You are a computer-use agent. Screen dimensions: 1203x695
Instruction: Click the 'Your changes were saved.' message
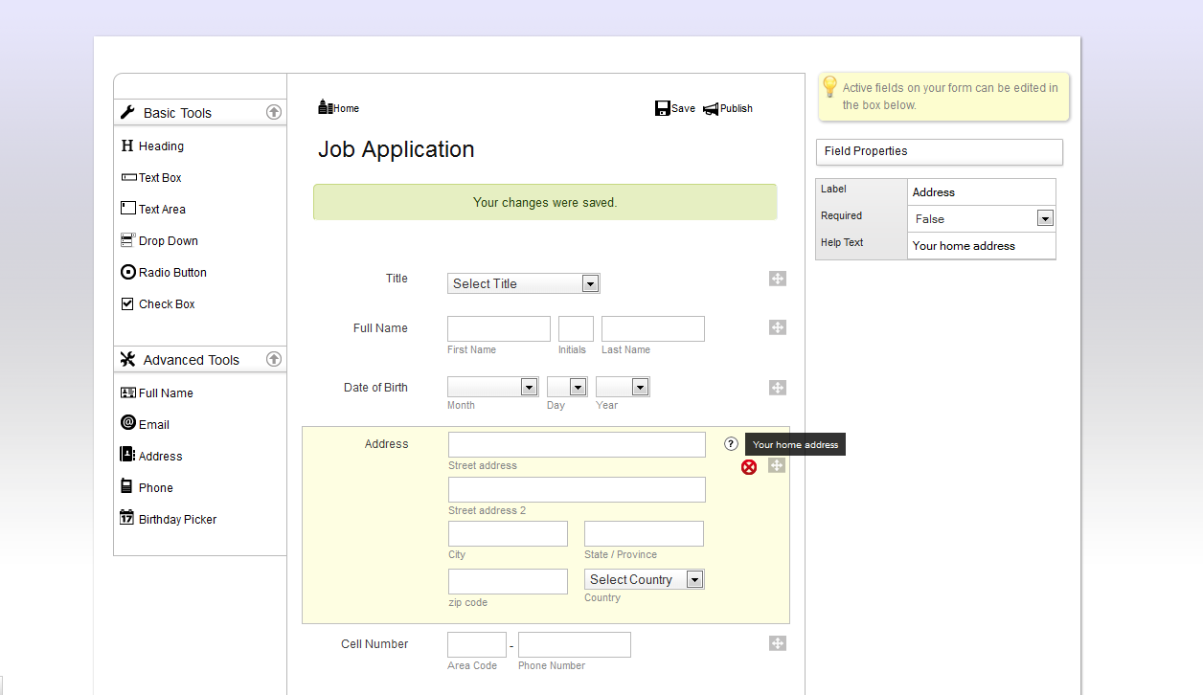[x=545, y=202]
